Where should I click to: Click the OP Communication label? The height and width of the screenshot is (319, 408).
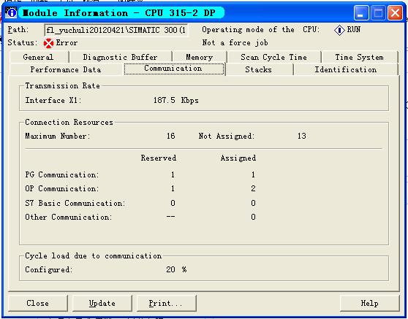point(62,188)
